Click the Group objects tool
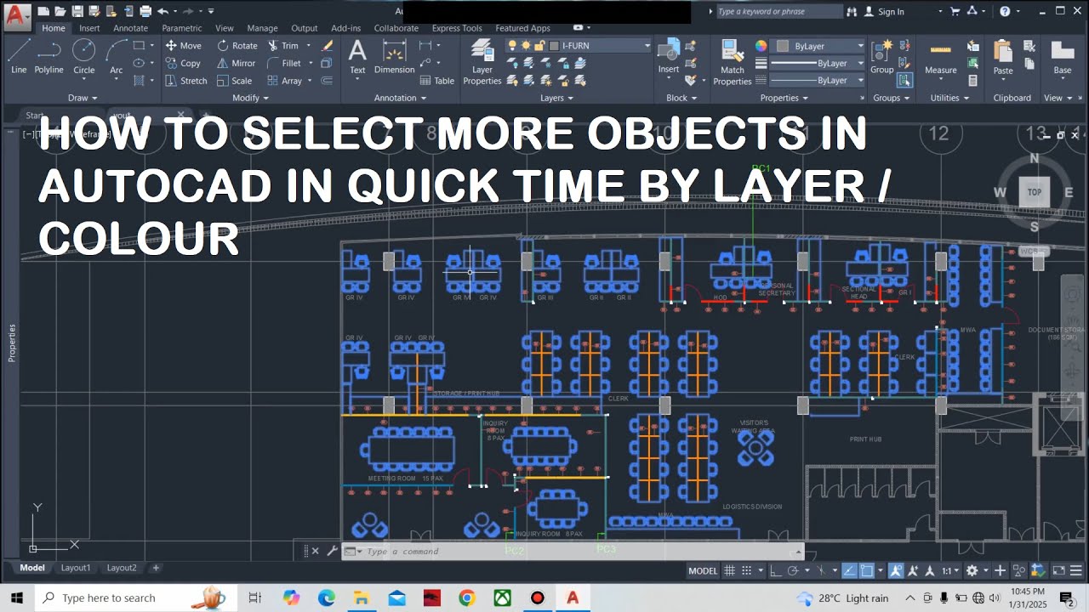 pyautogui.click(x=881, y=56)
